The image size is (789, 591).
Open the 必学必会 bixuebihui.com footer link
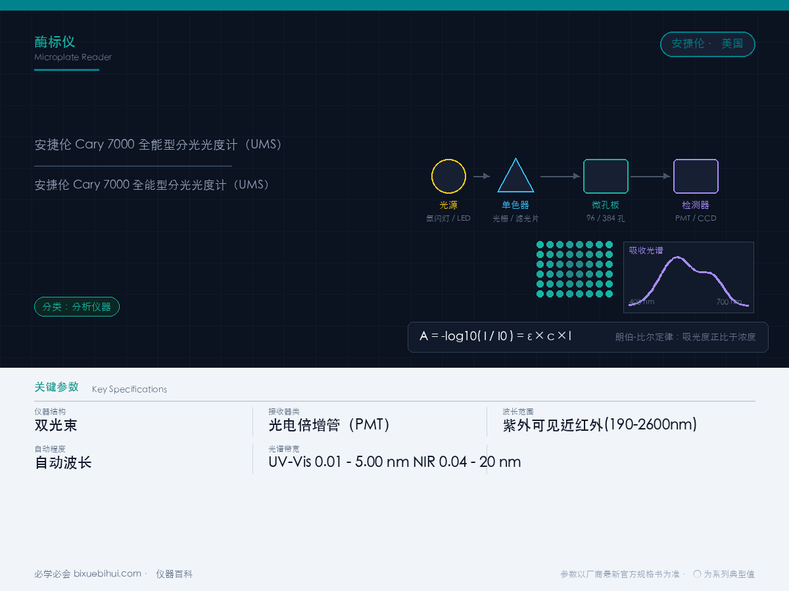[x=88, y=574]
